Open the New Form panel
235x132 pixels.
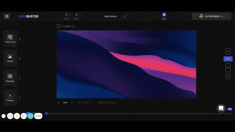coord(10,38)
